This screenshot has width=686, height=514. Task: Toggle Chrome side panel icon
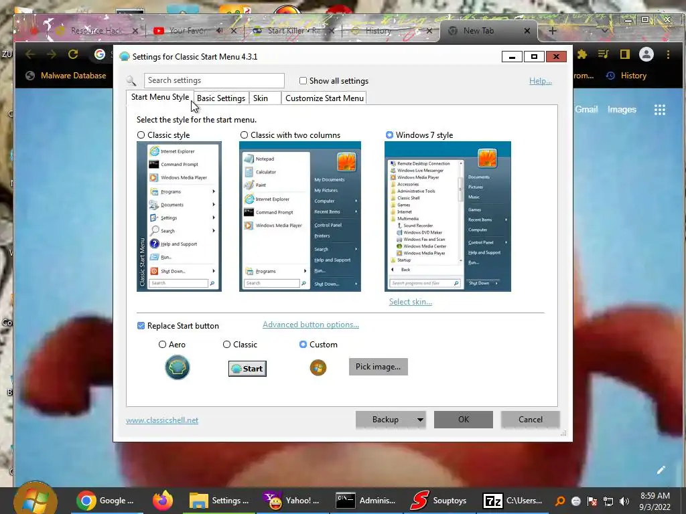pyautogui.click(x=625, y=54)
